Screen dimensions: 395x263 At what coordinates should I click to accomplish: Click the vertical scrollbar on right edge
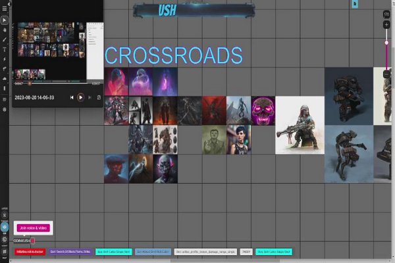coord(393,68)
